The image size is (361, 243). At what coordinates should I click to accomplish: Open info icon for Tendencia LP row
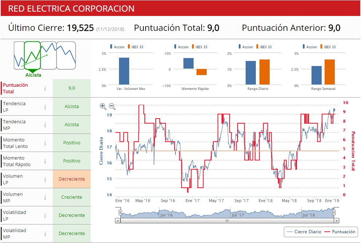pyautogui.click(x=45, y=107)
